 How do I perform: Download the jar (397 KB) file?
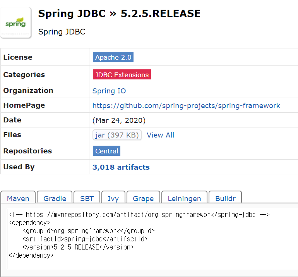coord(117,135)
